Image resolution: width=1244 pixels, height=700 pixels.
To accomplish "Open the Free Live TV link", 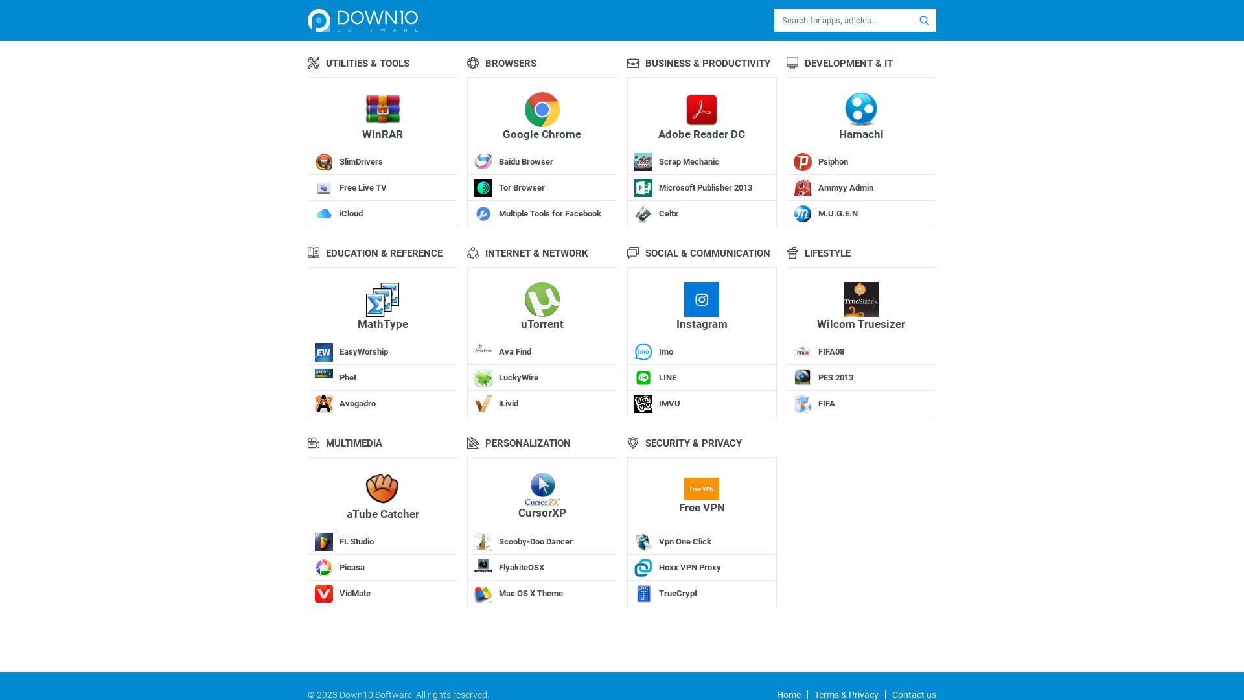I will pos(363,188).
